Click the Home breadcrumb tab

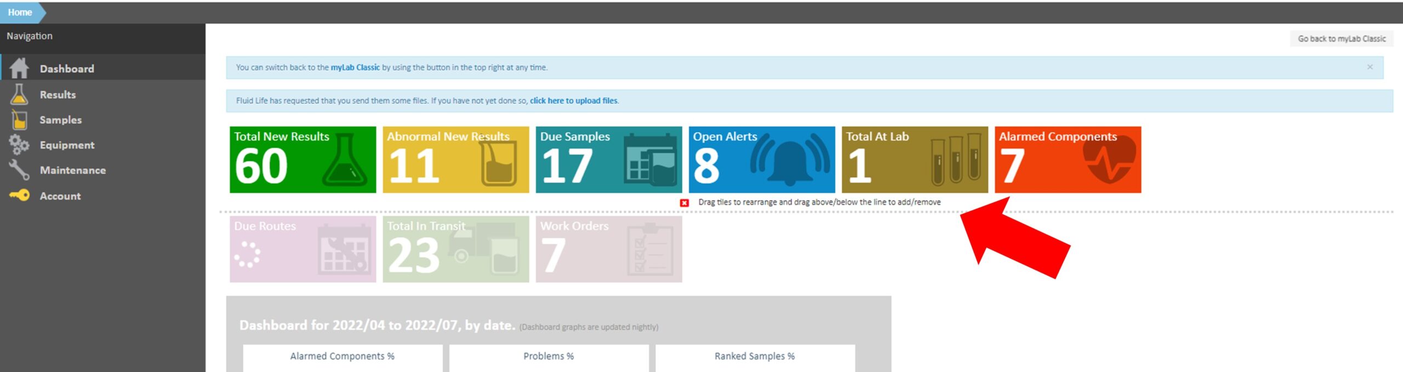[20, 12]
